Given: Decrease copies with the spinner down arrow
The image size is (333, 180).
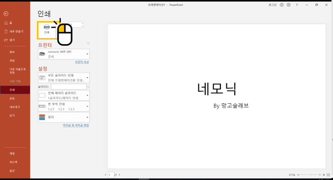Looking at the screenshot, I should click(x=83, y=26).
